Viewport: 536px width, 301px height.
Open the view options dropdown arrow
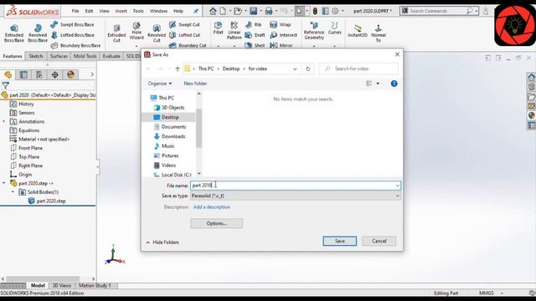pos(378,84)
